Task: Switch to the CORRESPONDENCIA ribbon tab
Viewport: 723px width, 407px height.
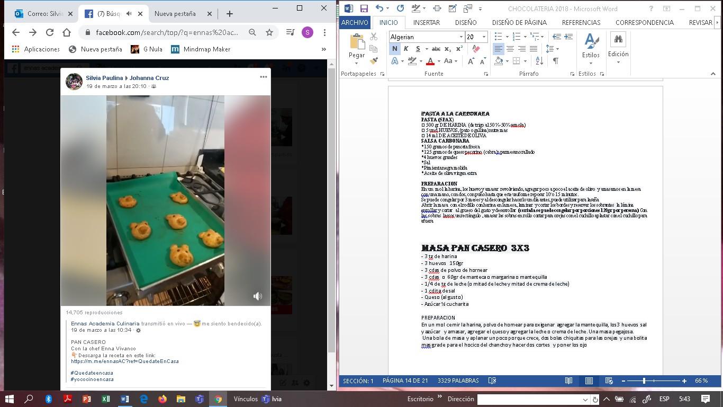Action: pyautogui.click(x=645, y=22)
